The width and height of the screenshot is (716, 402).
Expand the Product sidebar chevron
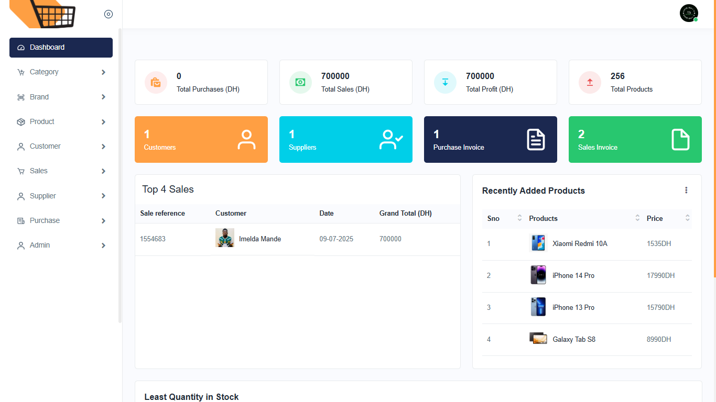click(103, 122)
